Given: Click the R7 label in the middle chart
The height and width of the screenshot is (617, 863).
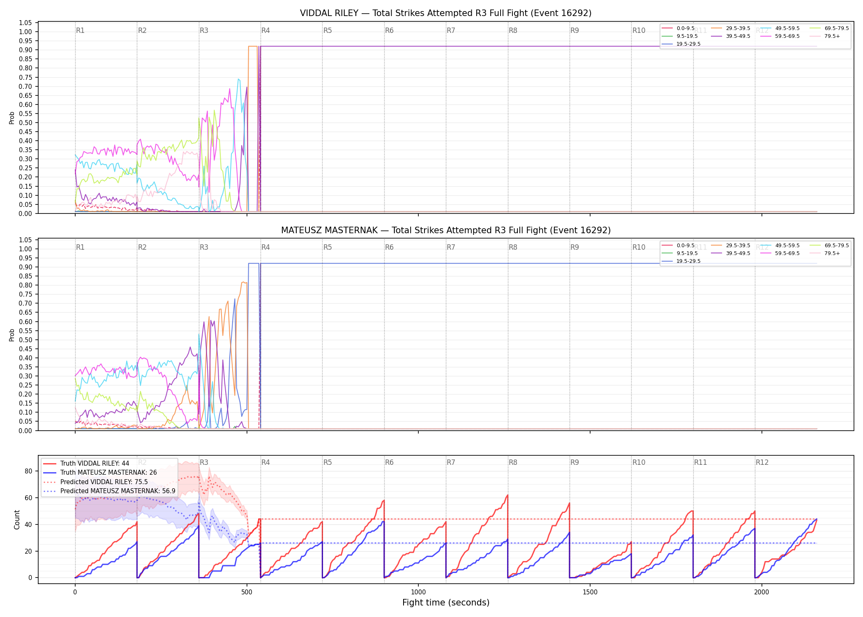Looking at the screenshot, I should click(451, 247).
